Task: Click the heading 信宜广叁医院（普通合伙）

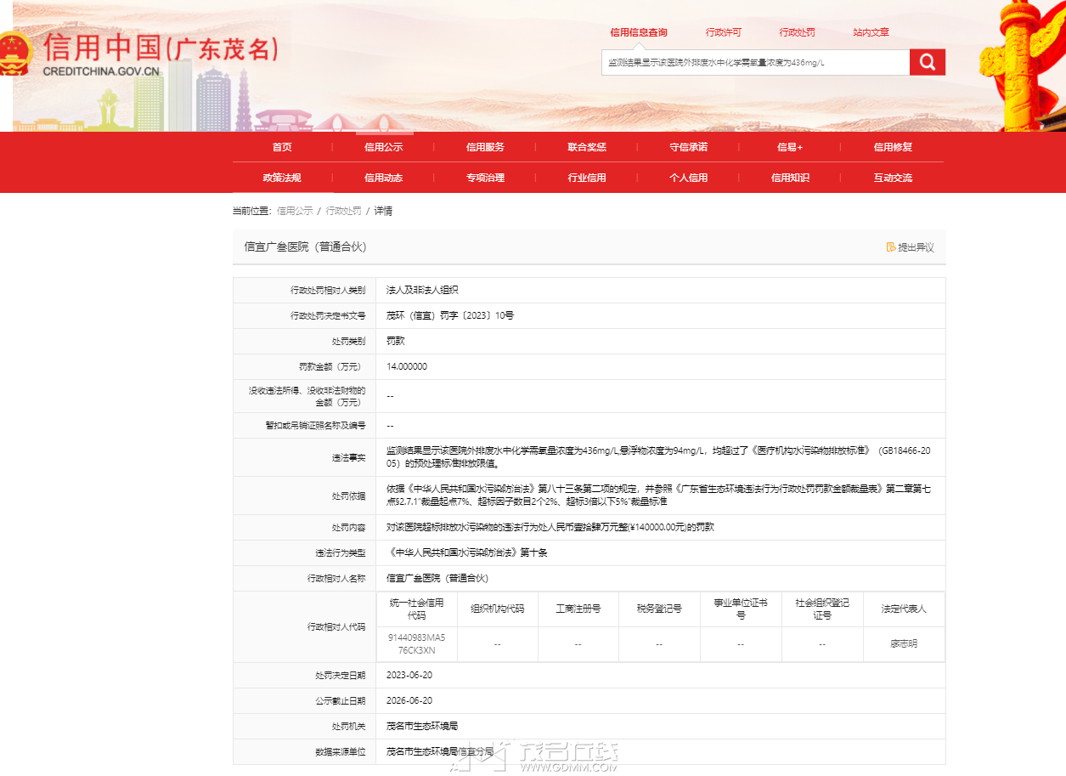Action: 306,246
